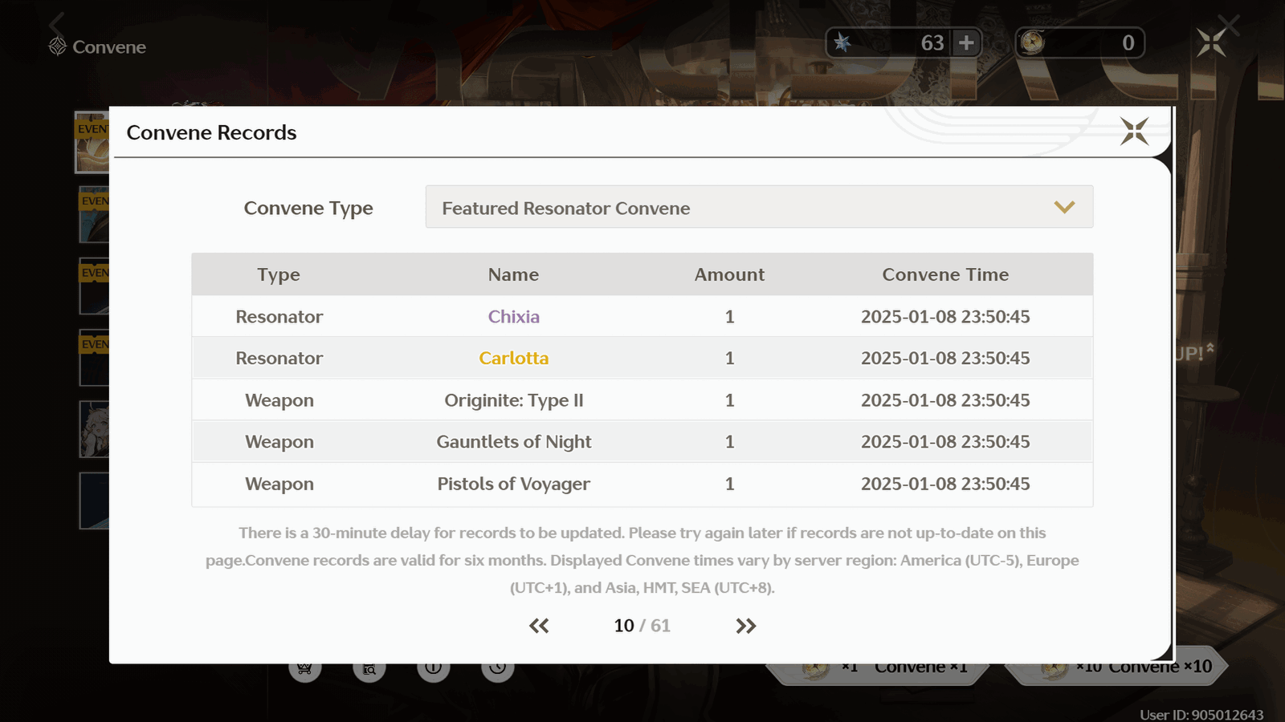Select the second event banner thumbnail
Image resolution: width=1285 pixels, height=722 pixels.
[x=94, y=214]
